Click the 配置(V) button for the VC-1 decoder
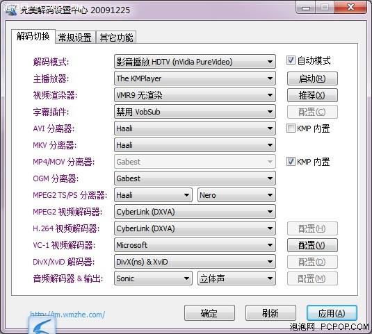Screen dimensions: 372x334 point(312,245)
